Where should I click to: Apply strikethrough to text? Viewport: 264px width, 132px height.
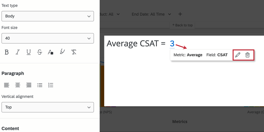[x=39, y=52]
